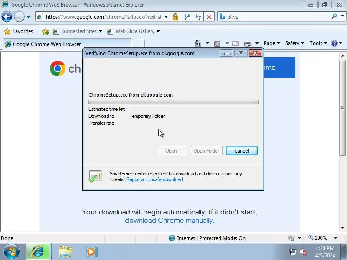
Task: Click Internet Protected Mode status globe icon
Action: coord(172,238)
